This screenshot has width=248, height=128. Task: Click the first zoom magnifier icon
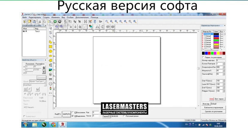(107, 22)
